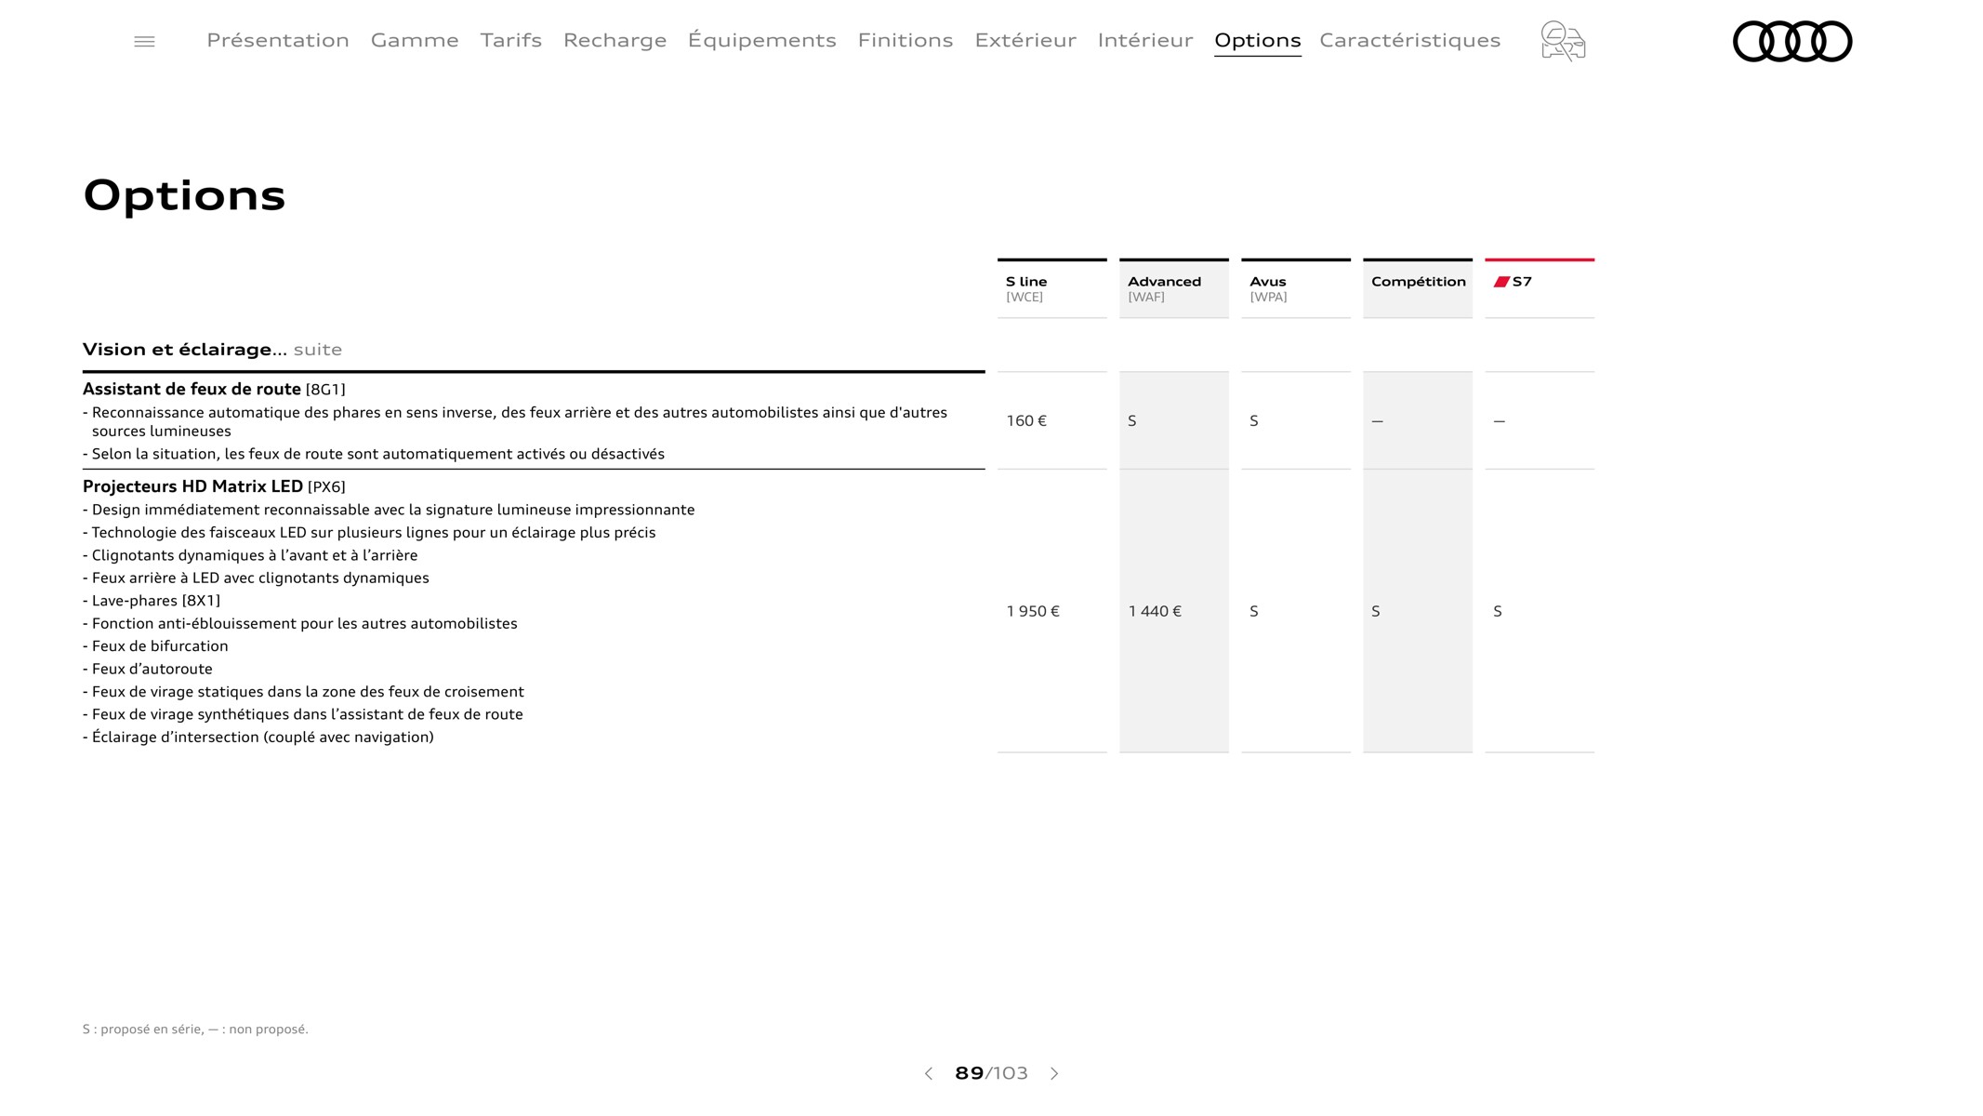This screenshot has width=1983, height=1116.
Task: Open the Équipements tab
Action: click(761, 40)
